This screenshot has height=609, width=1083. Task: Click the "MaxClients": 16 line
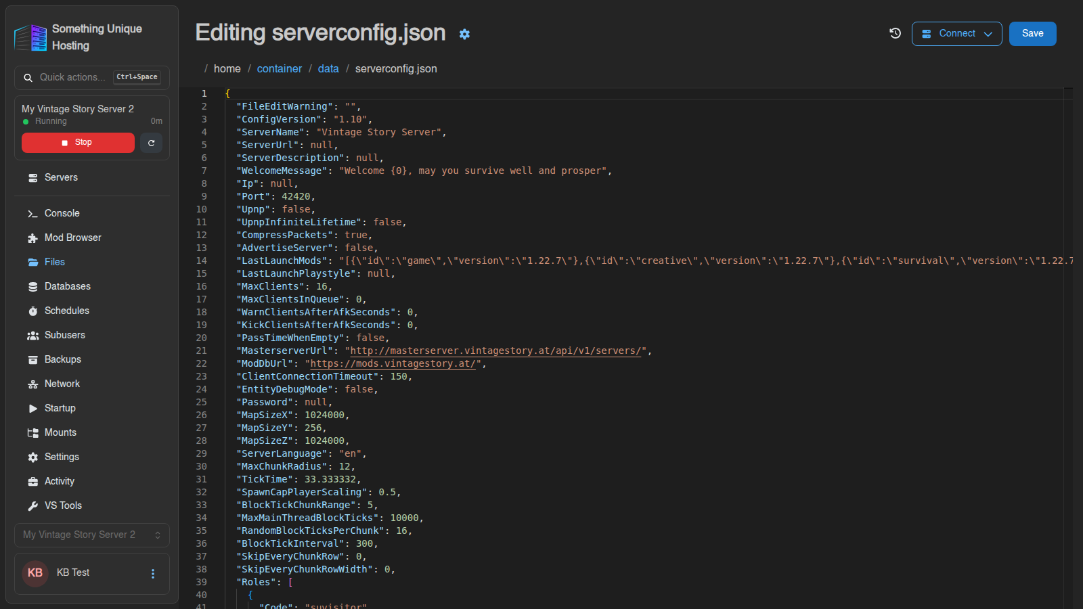(x=284, y=286)
